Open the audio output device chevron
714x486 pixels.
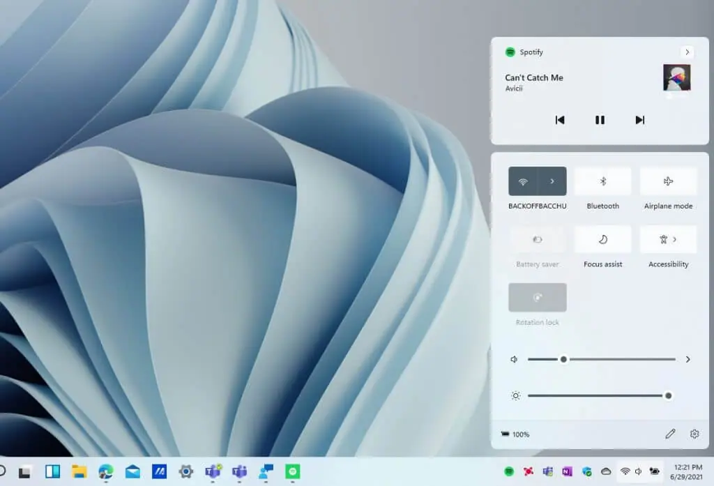click(x=688, y=359)
